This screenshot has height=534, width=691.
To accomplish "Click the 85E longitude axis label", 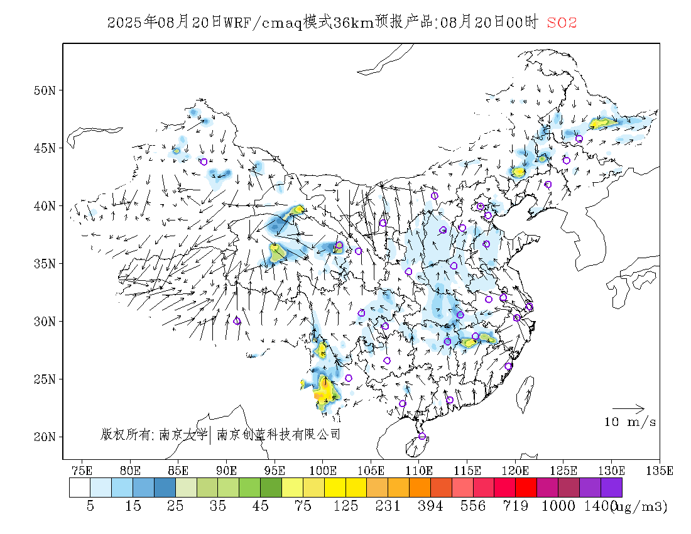I will point(178,471).
